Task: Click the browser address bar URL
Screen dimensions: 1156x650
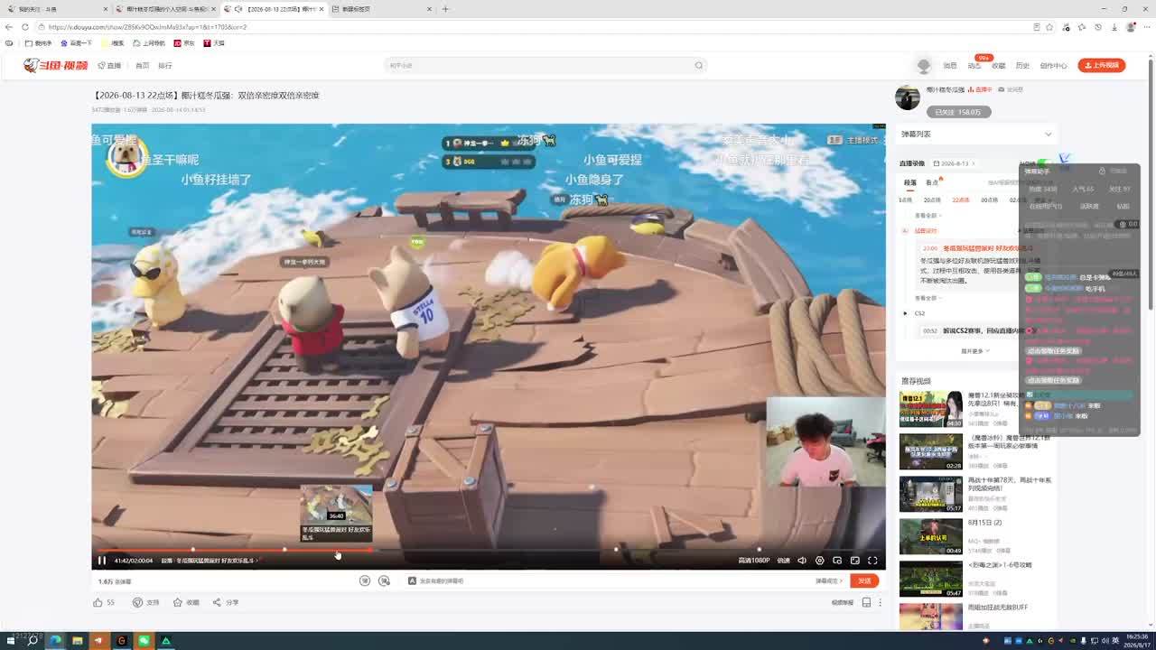Action: coord(147,27)
